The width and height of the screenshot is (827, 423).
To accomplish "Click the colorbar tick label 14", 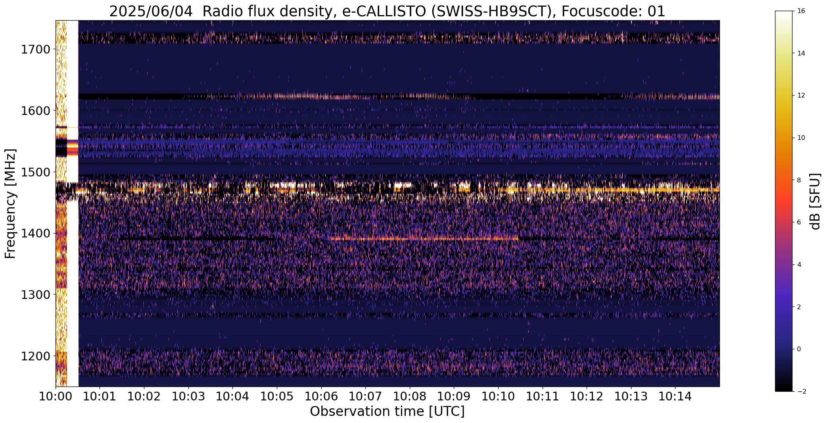I will coord(801,53).
